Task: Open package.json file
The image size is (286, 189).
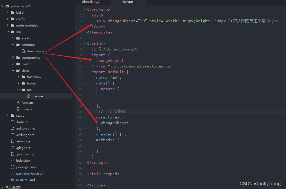Action: tap(26, 167)
